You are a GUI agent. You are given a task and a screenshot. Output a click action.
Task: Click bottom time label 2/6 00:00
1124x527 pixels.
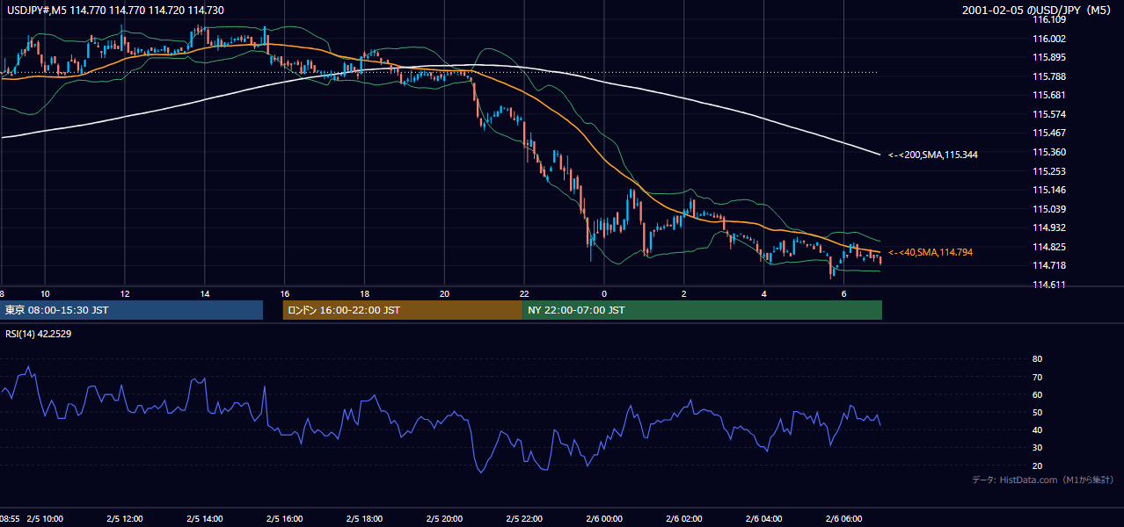coord(604,518)
